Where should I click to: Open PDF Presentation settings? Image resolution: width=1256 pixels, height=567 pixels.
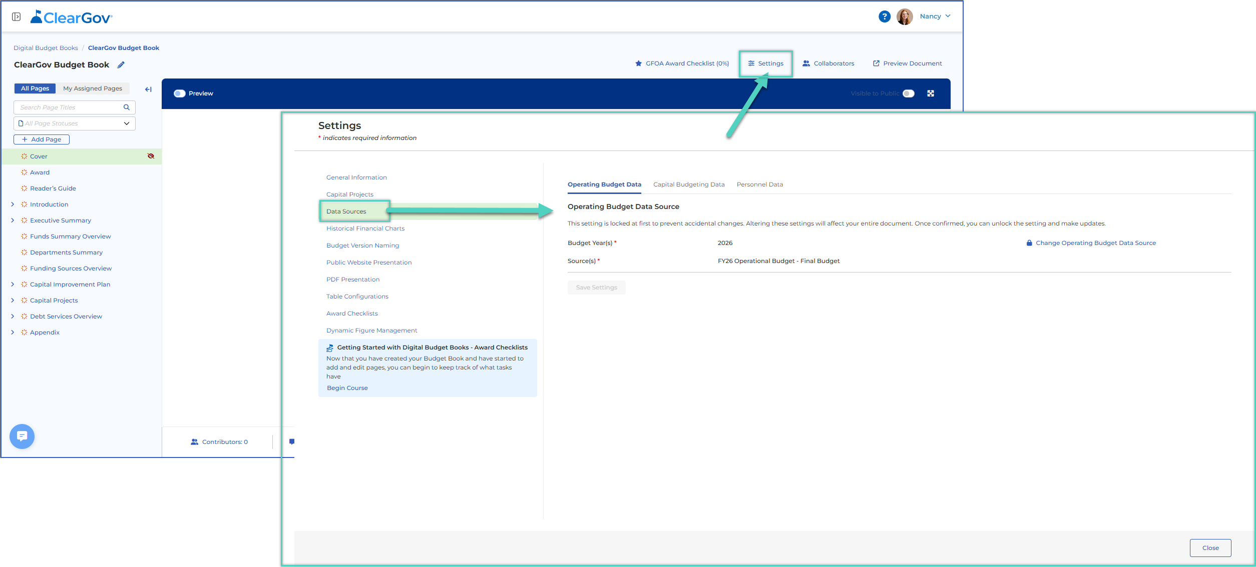point(353,279)
